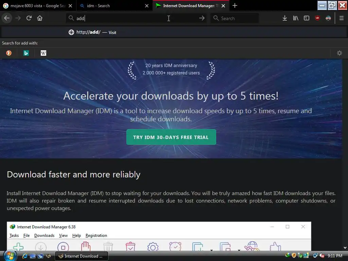348x261 pixels.
Task: Open the browser hamburger menu
Action: 342,18
